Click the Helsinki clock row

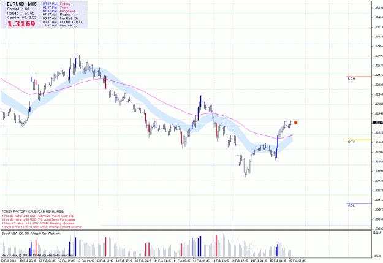(x=57, y=15)
